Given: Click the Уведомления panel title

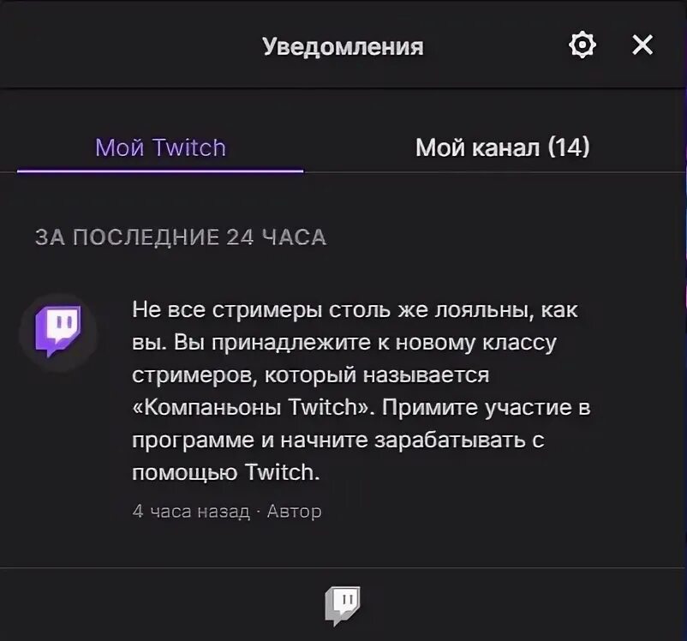Looking at the screenshot, I should pos(343,46).
